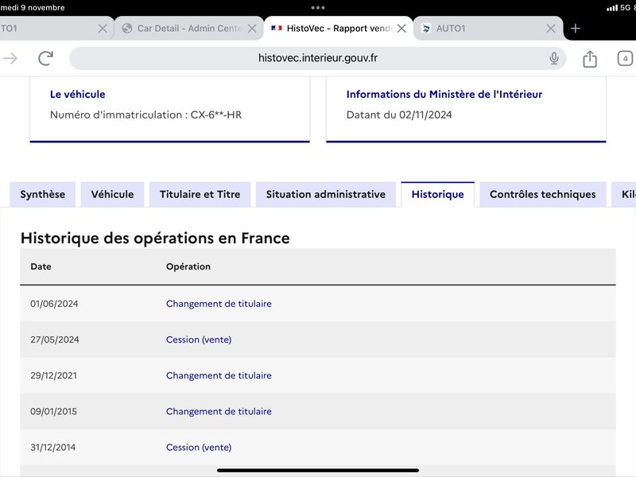Click the Date column header
Screen dimensions: 636x477
41,266
